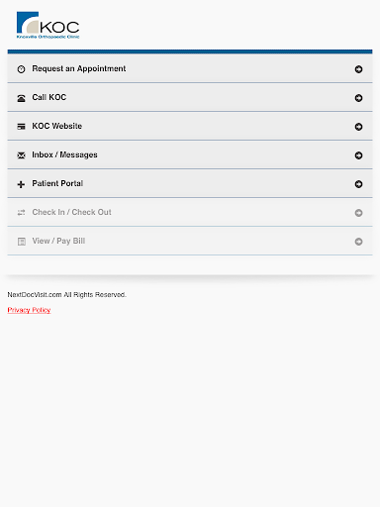Expand the KOC Website row arrow
The image size is (380, 507).
[358, 127]
